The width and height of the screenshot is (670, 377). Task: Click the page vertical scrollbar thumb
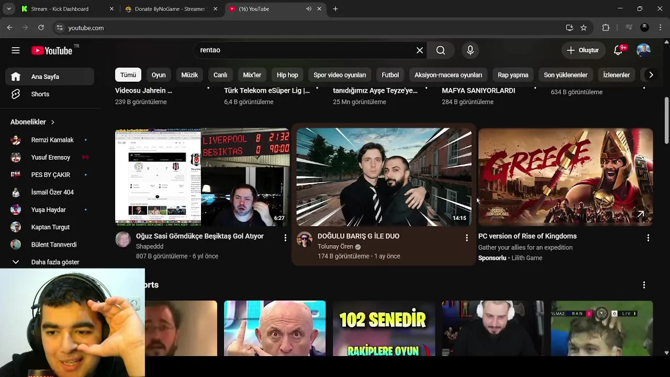(666, 119)
